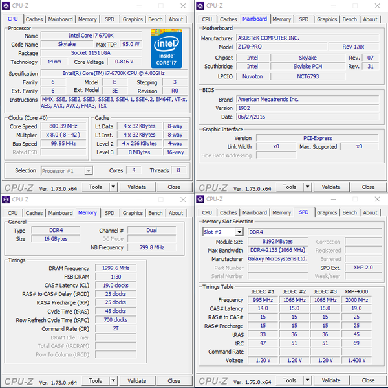Viewport: 388px width, 388px height.
Task: Click the Specification field showing i7-6700K
Action: click(114, 73)
